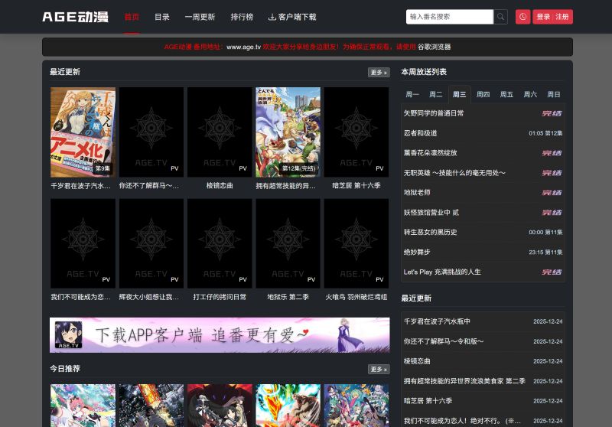Open the www.age.tv backup address link
This screenshot has height=427, width=612.
[x=243, y=47]
